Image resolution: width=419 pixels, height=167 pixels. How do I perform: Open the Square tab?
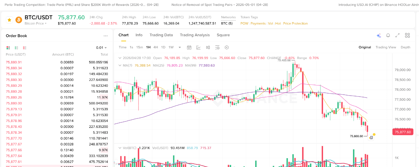point(223,35)
